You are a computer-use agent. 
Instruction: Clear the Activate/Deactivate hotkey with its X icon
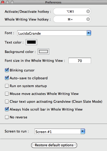click(x=88, y=11)
